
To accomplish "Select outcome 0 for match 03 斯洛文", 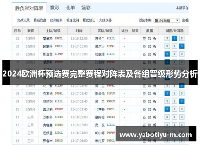I will (x=182, y=54).
